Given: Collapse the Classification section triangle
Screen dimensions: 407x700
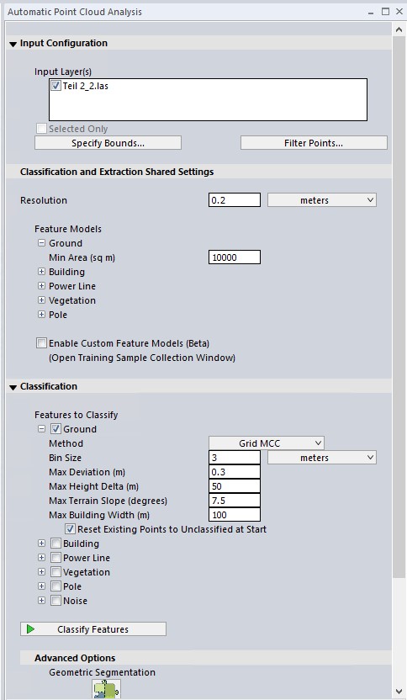Looking at the screenshot, I should [13, 387].
